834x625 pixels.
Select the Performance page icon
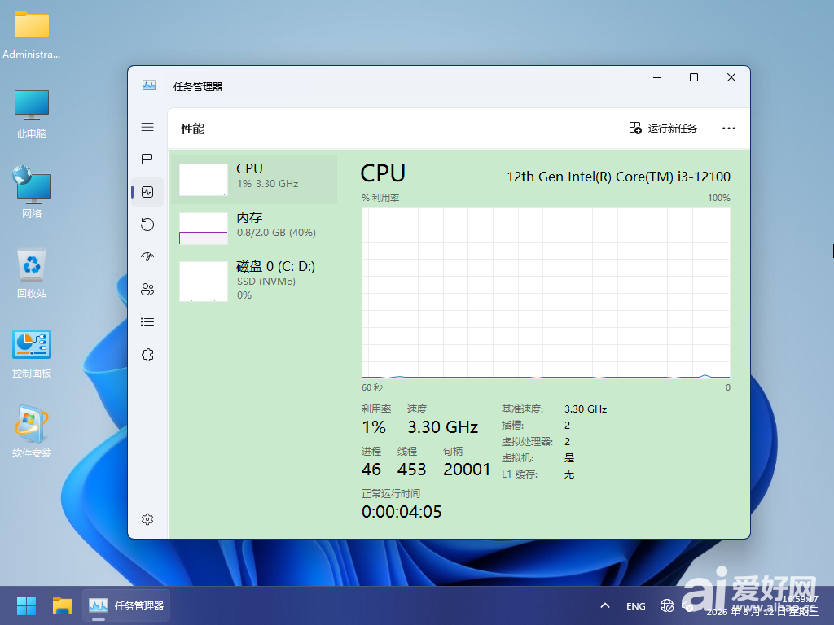click(x=147, y=192)
